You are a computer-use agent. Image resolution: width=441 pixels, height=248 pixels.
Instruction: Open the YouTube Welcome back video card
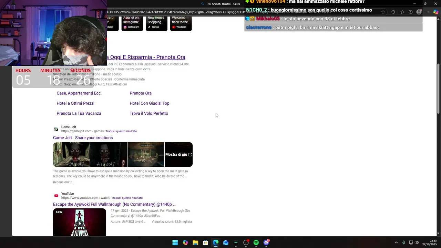coord(181,23)
